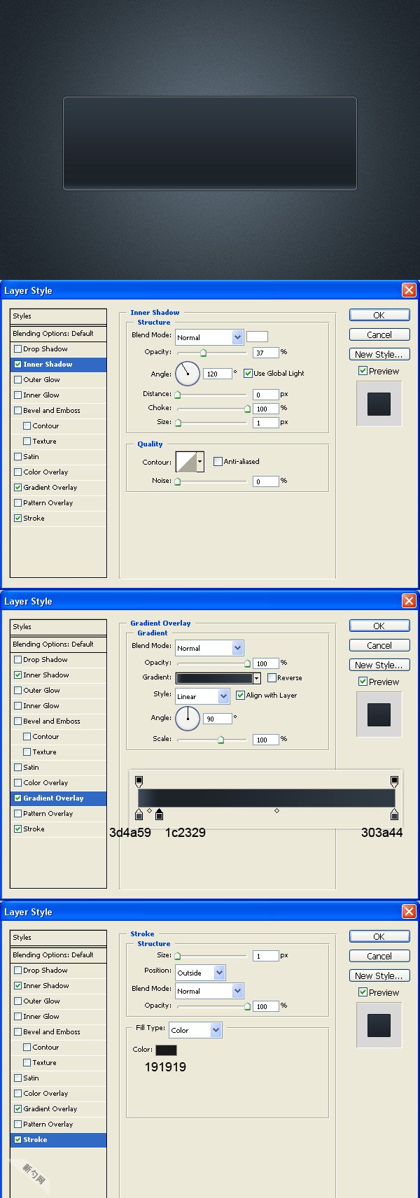The image size is (420, 1198).
Task: Click the Styles header in Stroke dialog
Action: (x=59, y=938)
